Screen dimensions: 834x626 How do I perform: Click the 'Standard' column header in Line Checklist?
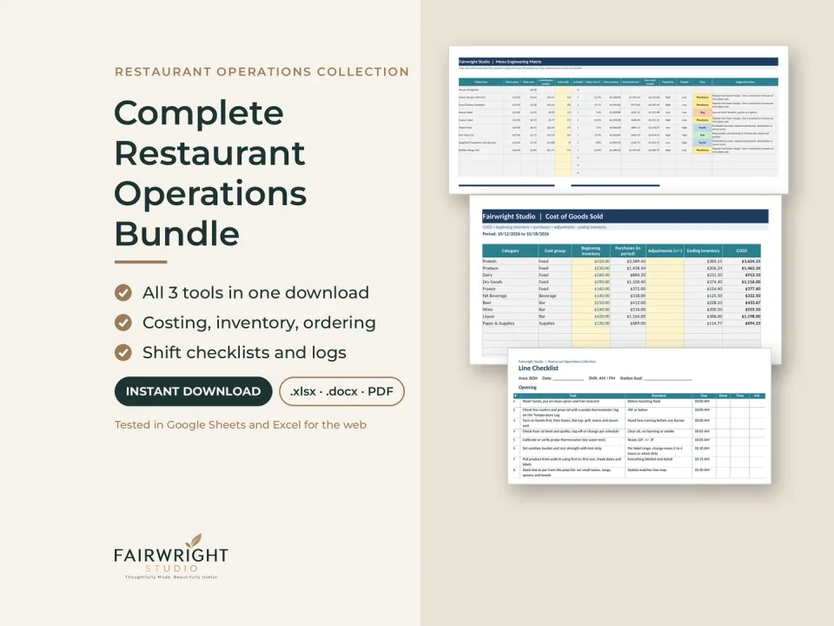click(659, 396)
